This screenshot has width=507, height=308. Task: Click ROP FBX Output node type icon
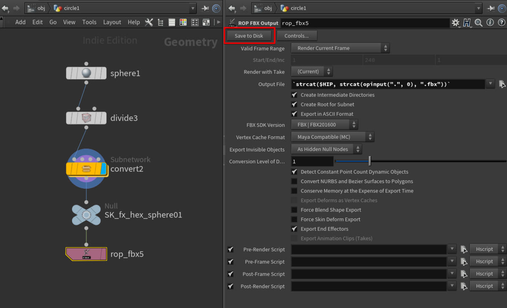231,23
